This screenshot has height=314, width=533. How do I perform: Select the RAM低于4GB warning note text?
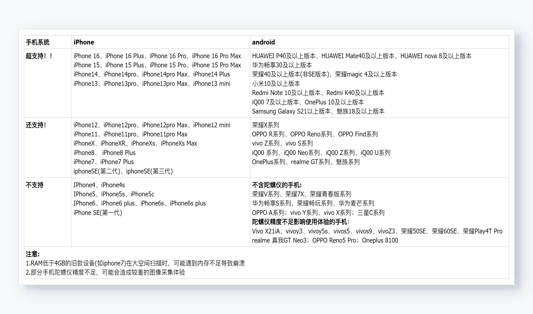coord(136,263)
